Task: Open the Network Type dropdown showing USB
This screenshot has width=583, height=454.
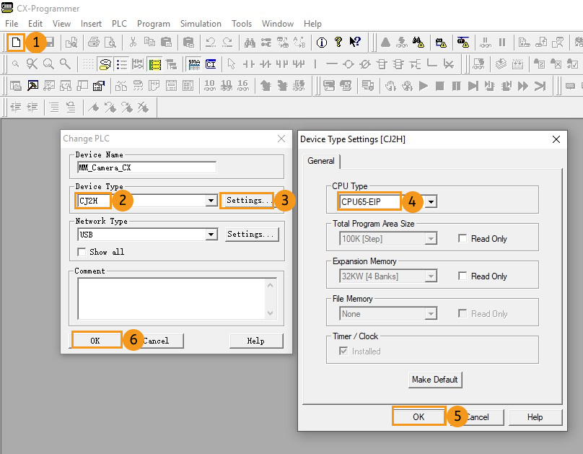Action: coord(210,234)
